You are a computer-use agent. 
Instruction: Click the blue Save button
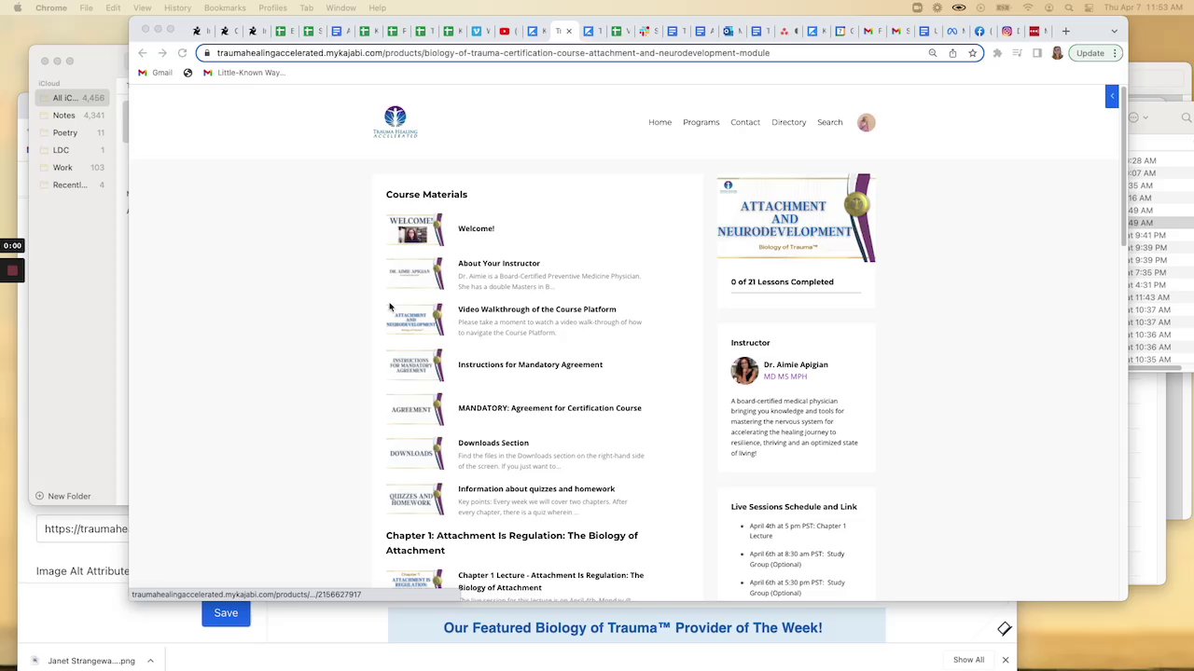pyautogui.click(x=226, y=613)
